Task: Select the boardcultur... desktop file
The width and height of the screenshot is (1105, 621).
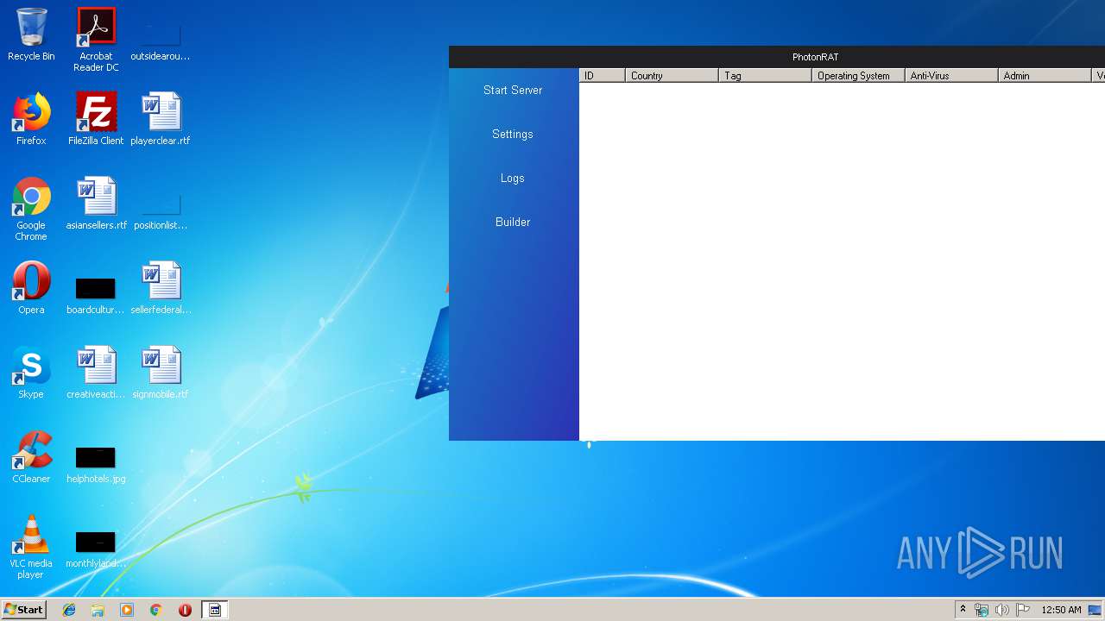Action: click(x=96, y=295)
